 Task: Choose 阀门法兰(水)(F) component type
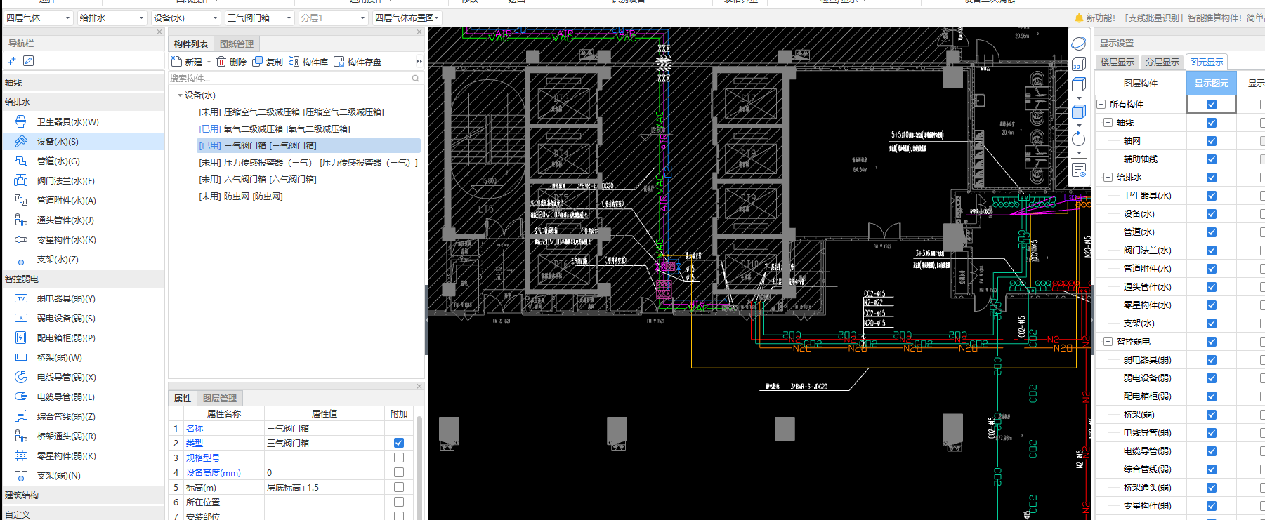(x=65, y=180)
